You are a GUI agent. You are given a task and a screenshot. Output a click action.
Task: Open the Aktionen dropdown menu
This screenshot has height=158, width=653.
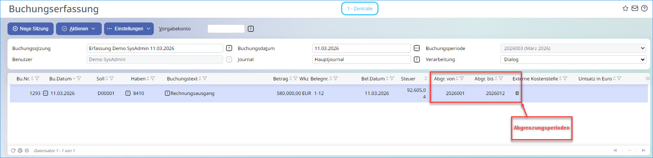pyautogui.click(x=79, y=29)
